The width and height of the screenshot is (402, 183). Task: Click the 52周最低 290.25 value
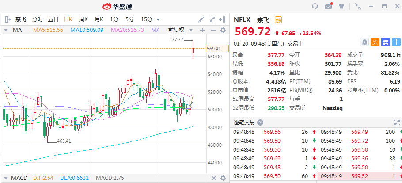(276, 108)
